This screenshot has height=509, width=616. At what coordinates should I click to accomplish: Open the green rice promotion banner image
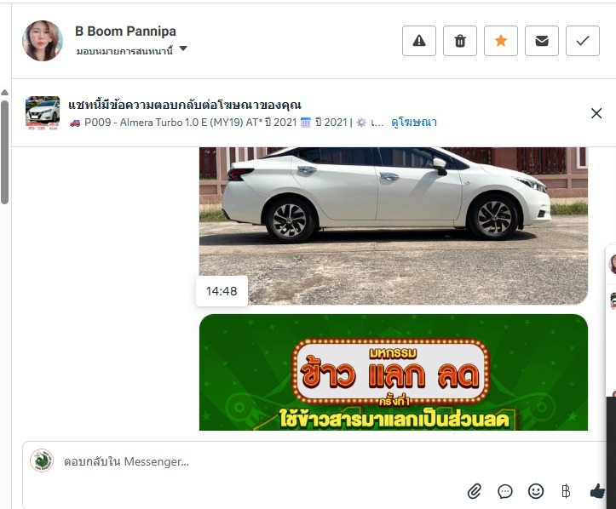click(x=394, y=372)
